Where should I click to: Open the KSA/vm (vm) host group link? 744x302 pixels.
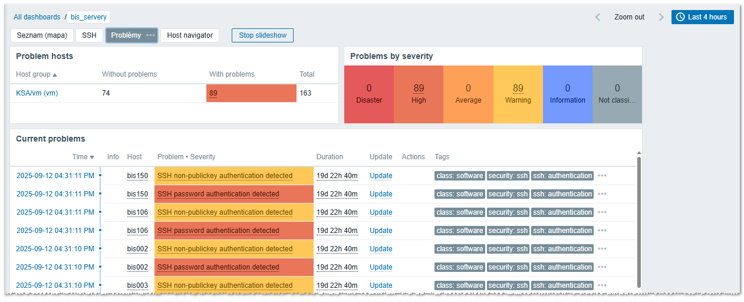pyautogui.click(x=37, y=93)
